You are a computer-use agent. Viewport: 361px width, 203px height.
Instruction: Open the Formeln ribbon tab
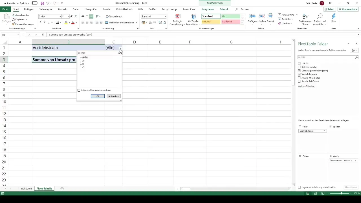(x=63, y=9)
